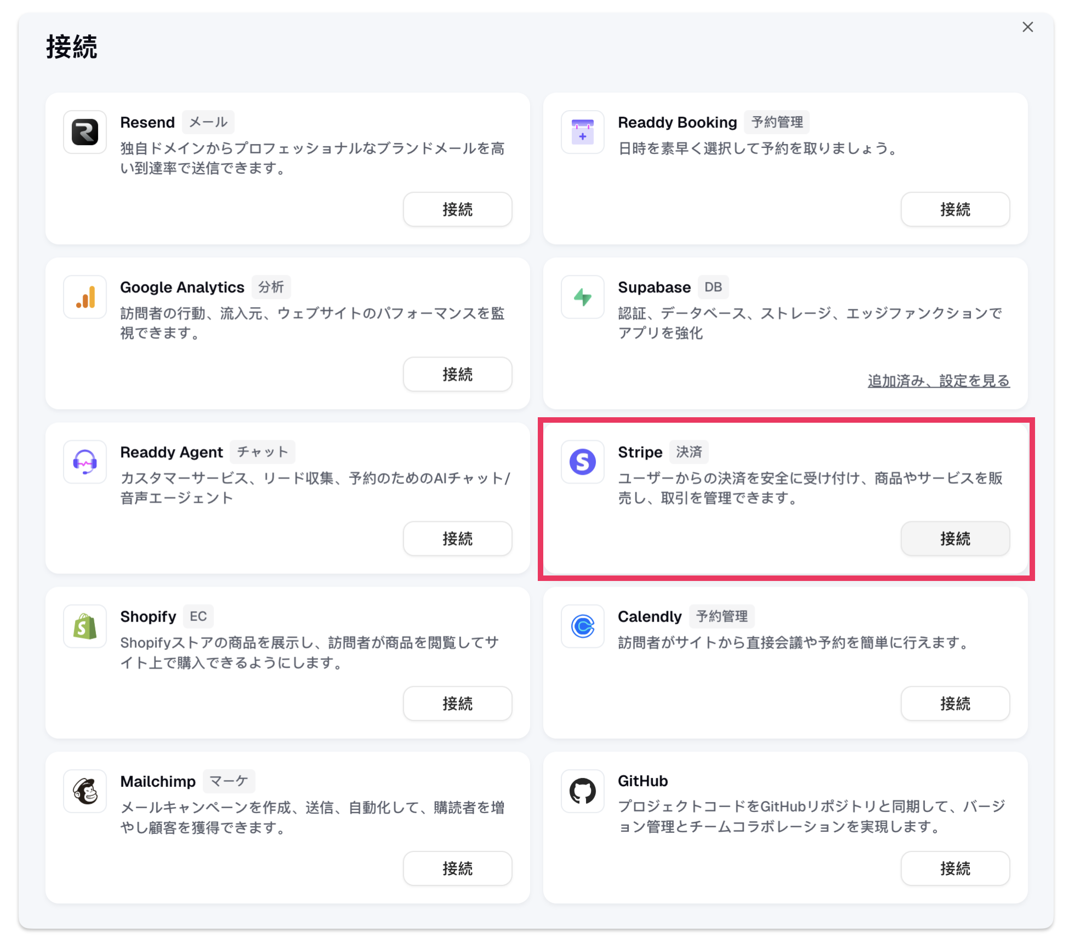The width and height of the screenshot is (1069, 944).
Task: Click GitHub description プロジェクトコード
Action: [x=812, y=816]
